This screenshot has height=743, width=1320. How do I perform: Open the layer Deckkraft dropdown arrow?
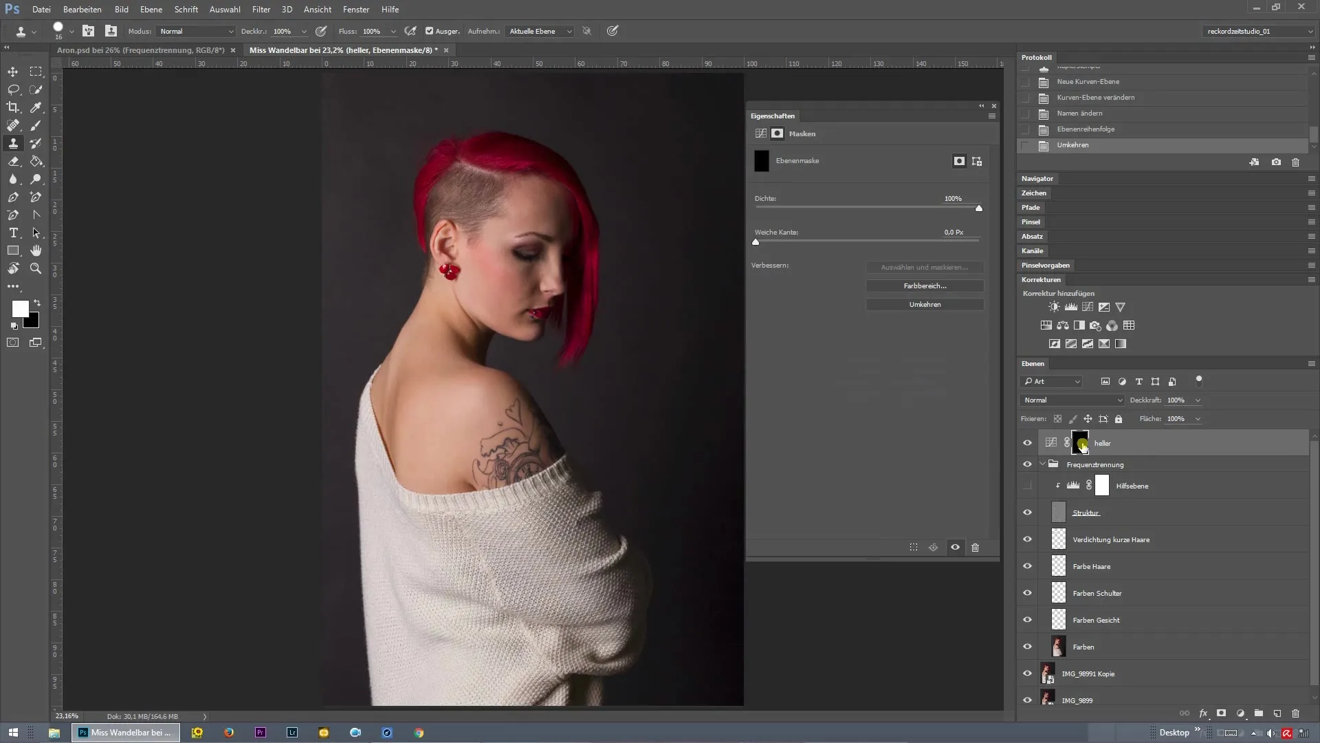click(x=1198, y=400)
